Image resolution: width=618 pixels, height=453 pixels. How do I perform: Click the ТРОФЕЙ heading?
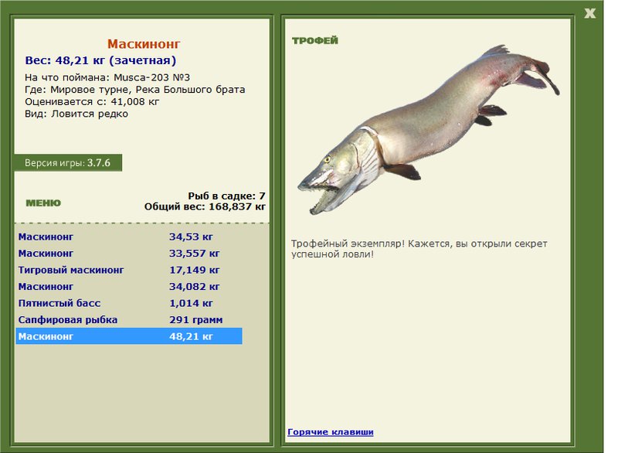pos(315,41)
